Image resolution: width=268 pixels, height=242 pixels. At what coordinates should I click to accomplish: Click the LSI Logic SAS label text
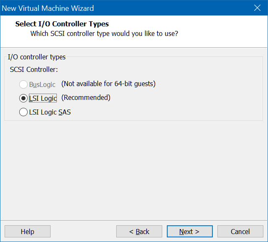click(x=50, y=112)
